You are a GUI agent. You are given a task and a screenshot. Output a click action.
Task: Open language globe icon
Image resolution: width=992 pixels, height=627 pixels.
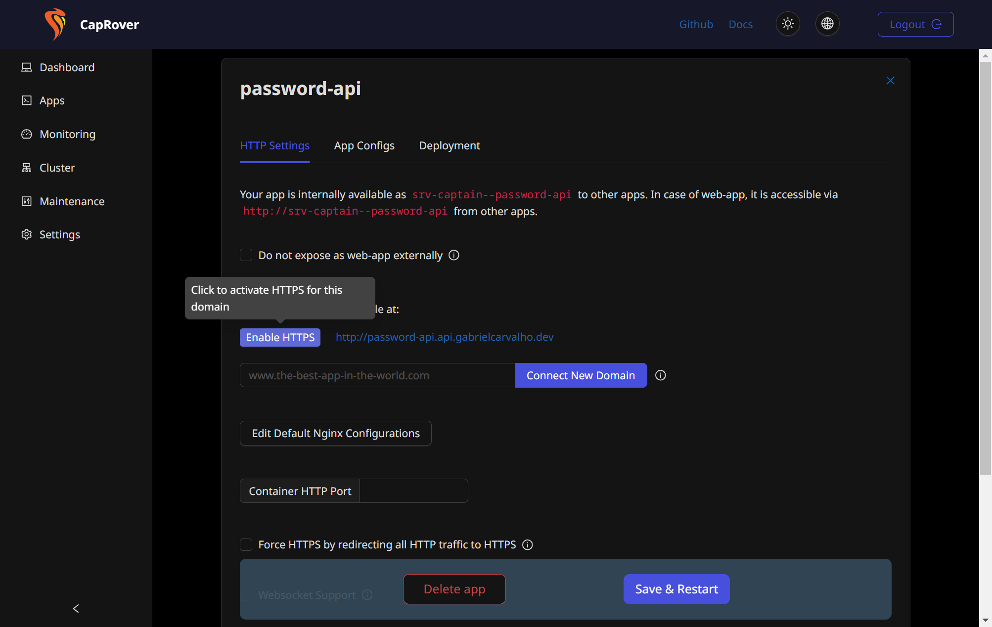point(827,24)
